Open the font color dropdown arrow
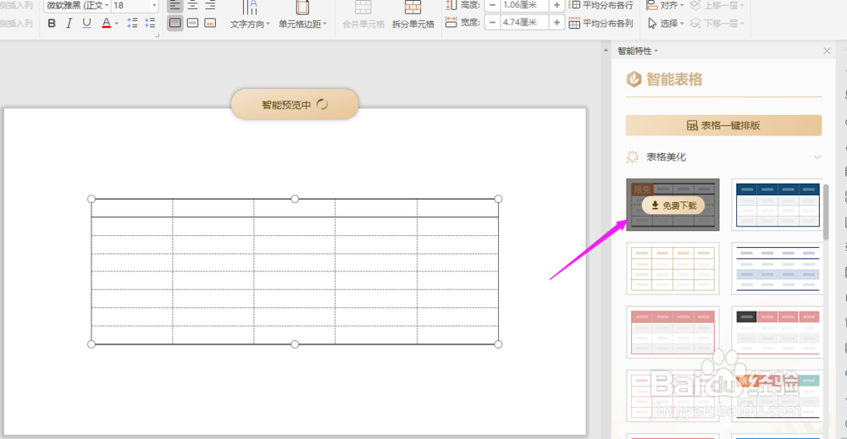This screenshot has height=439, width=847. tap(117, 23)
